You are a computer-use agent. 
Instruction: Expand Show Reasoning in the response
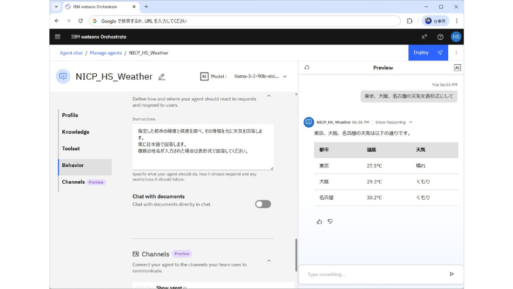(x=394, y=122)
